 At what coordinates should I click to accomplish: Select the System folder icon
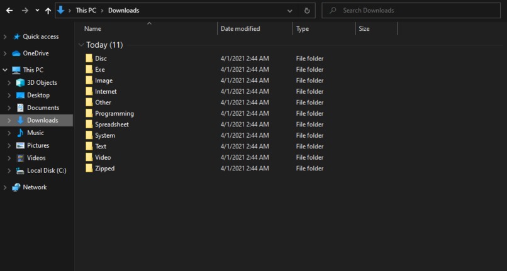(89, 135)
